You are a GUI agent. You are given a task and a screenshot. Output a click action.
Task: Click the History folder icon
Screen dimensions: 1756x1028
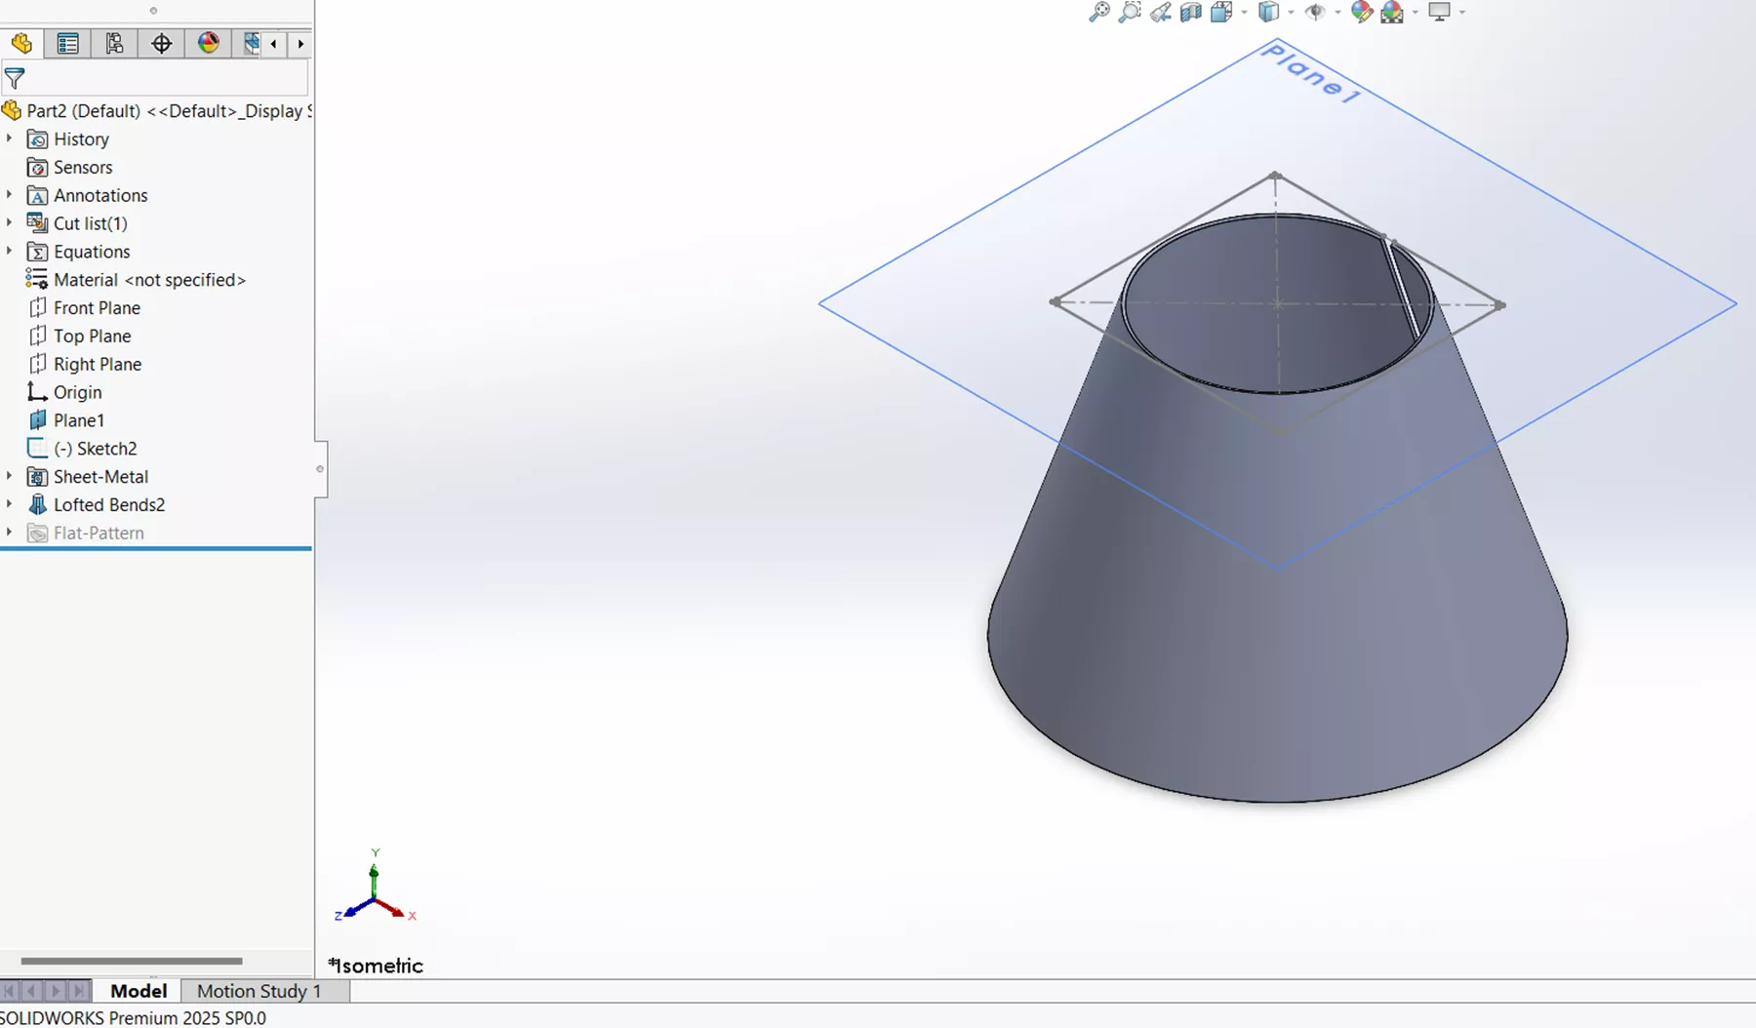(x=37, y=139)
